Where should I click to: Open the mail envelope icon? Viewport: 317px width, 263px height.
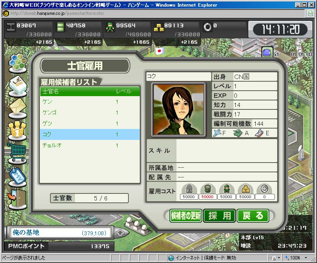pos(17,107)
